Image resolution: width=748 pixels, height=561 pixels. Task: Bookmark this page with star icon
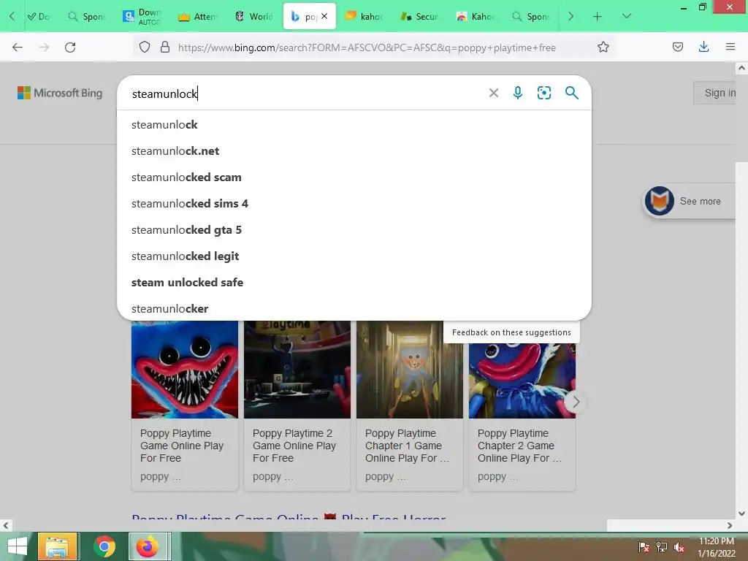coord(603,47)
